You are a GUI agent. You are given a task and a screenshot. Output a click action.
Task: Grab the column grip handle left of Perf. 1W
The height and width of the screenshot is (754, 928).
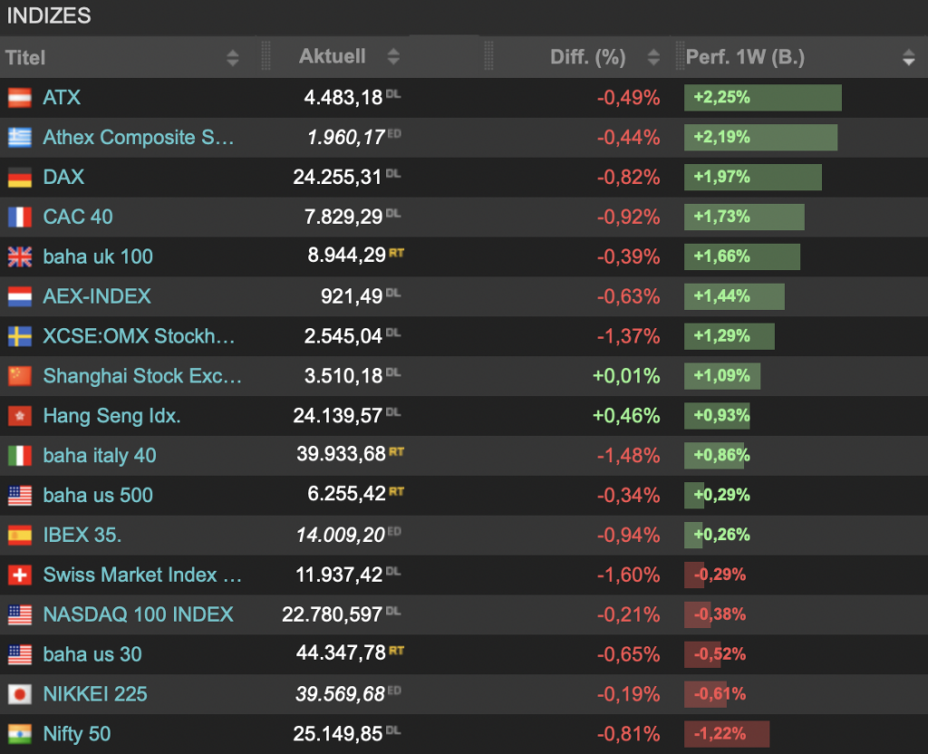680,56
